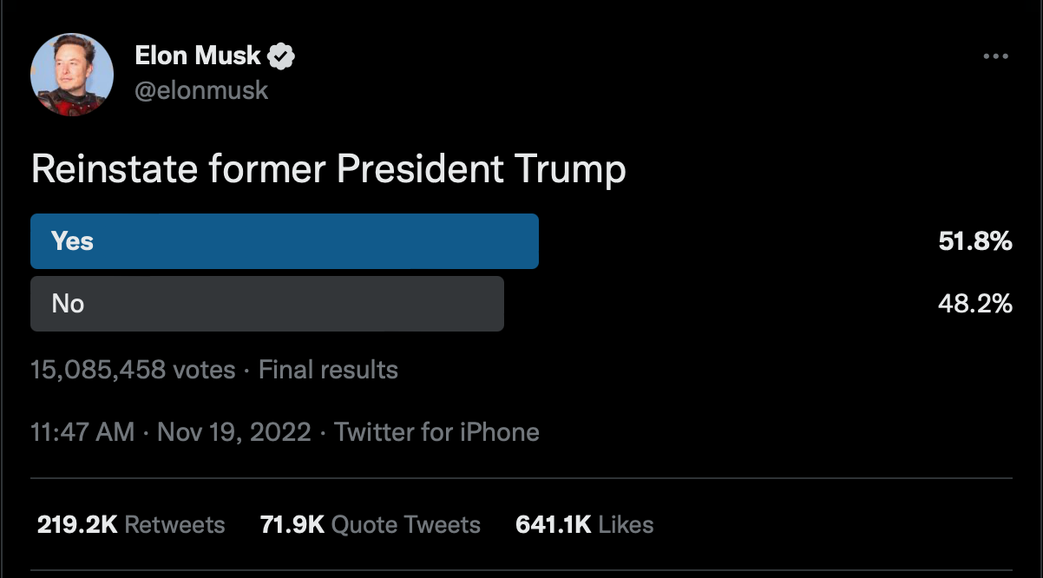Open the 11:47 AM timestamp link
1043x578 pixels.
point(82,432)
